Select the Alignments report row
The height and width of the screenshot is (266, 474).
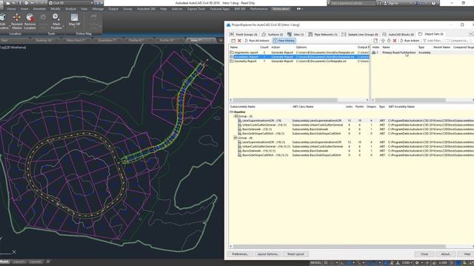298,52
